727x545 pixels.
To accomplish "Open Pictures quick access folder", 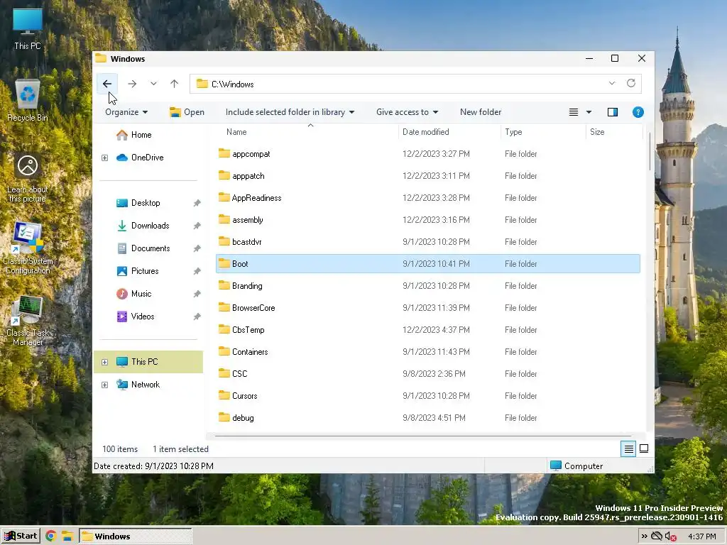I will [x=138, y=271].
